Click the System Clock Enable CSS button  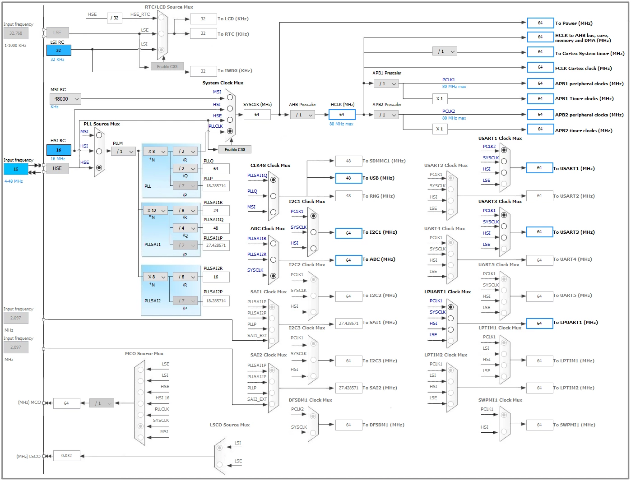[235, 149]
